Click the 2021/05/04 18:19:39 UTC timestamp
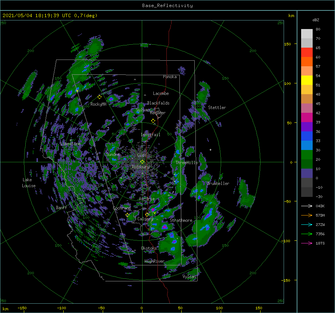 37,15
